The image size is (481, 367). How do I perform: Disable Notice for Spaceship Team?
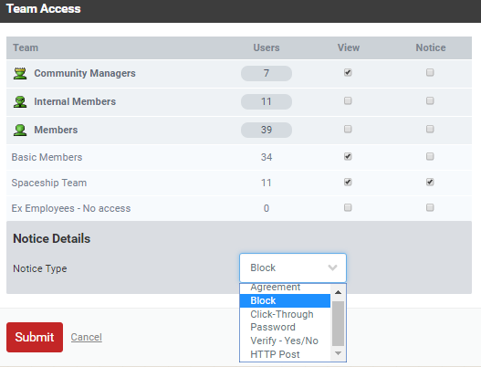pos(430,182)
